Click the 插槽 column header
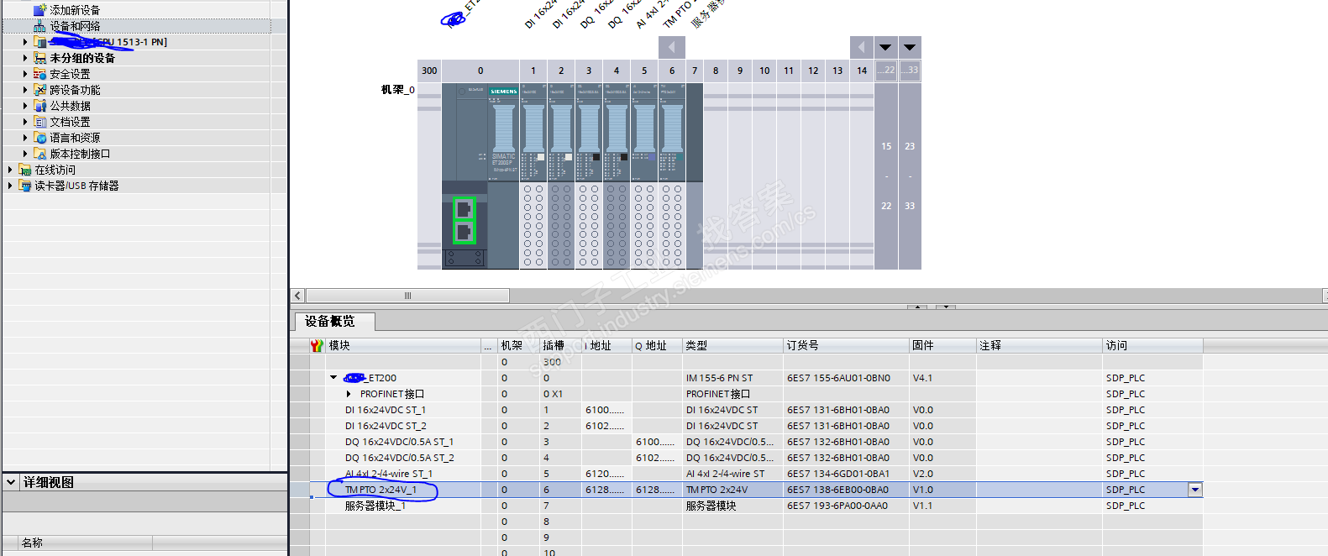Image resolution: width=1328 pixels, height=556 pixels. point(559,345)
